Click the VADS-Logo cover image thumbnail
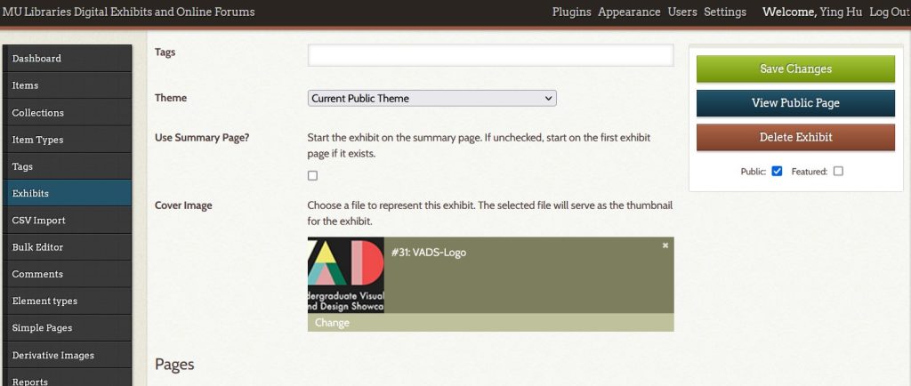Screen dimensions: 911x386 (x=346, y=275)
